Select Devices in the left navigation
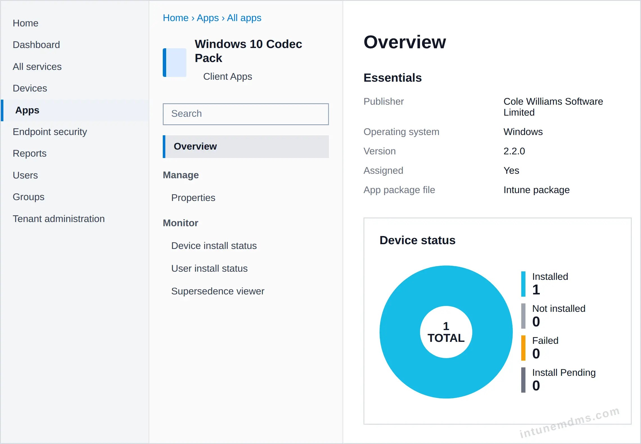This screenshot has height=444, width=641. (x=30, y=88)
